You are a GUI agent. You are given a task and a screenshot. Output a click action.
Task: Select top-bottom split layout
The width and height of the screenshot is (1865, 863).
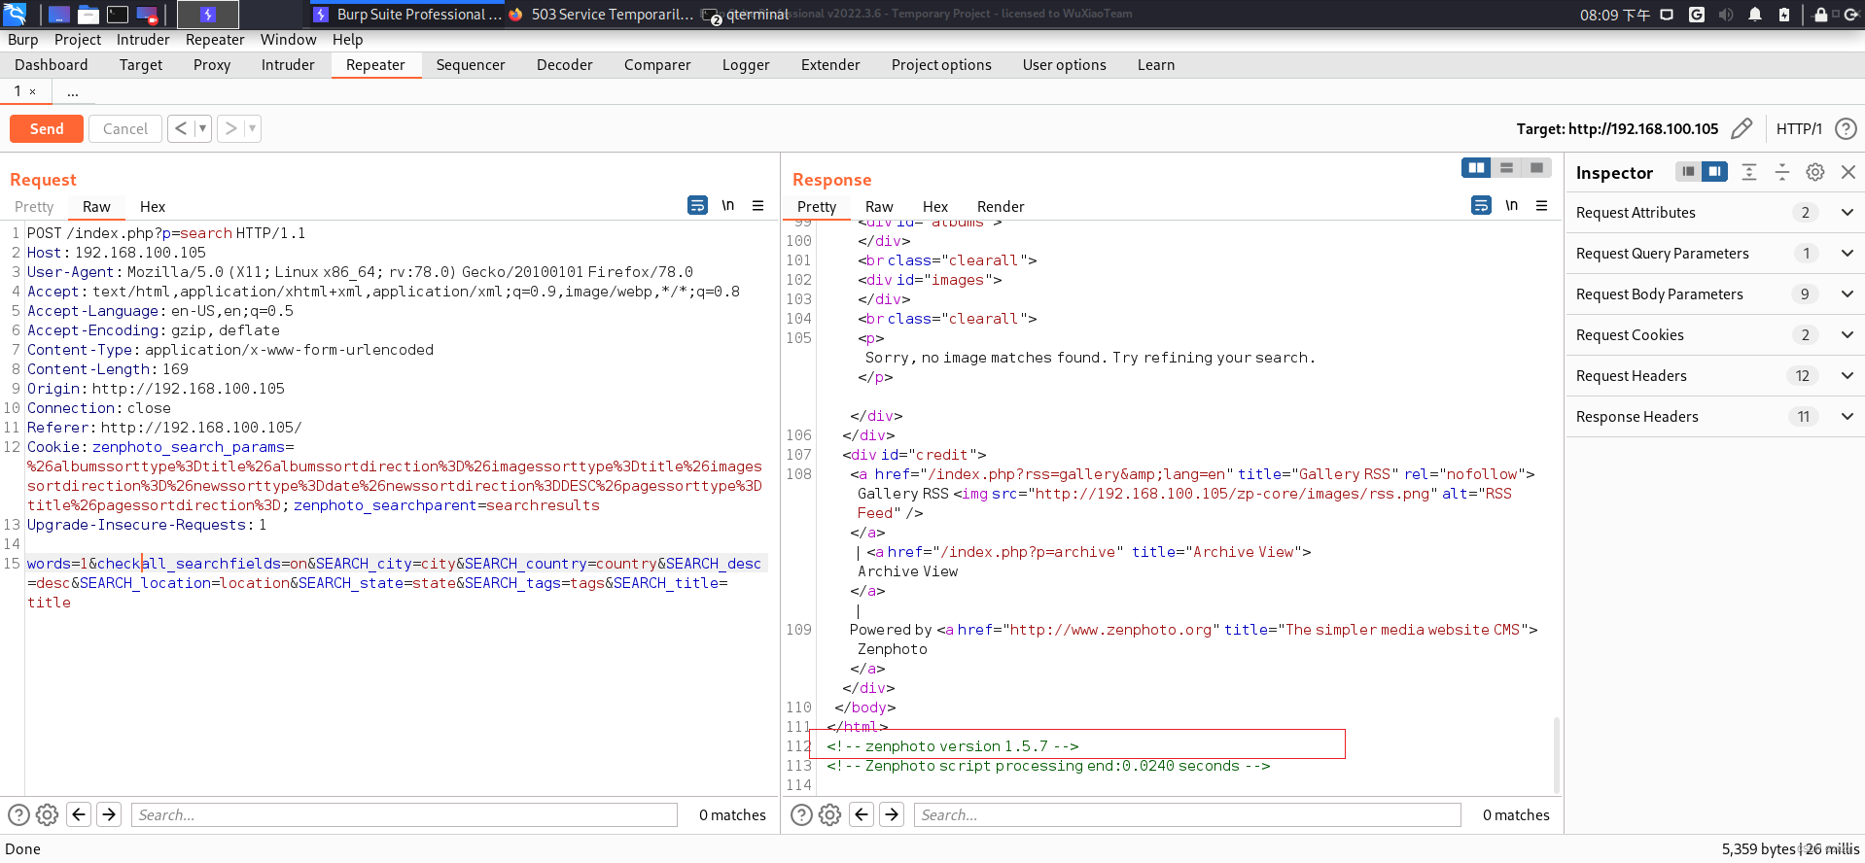coord(1506,168)
